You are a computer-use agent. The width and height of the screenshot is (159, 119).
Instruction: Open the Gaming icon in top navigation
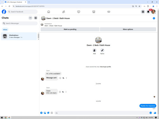coord(109,12)
